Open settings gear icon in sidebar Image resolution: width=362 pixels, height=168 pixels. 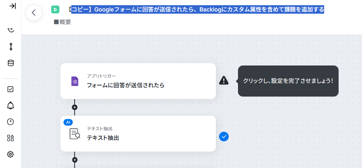coord(11,154)
